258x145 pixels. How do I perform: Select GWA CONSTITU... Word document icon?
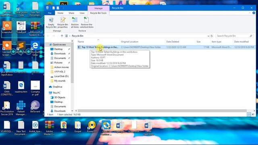coord(7,89)
